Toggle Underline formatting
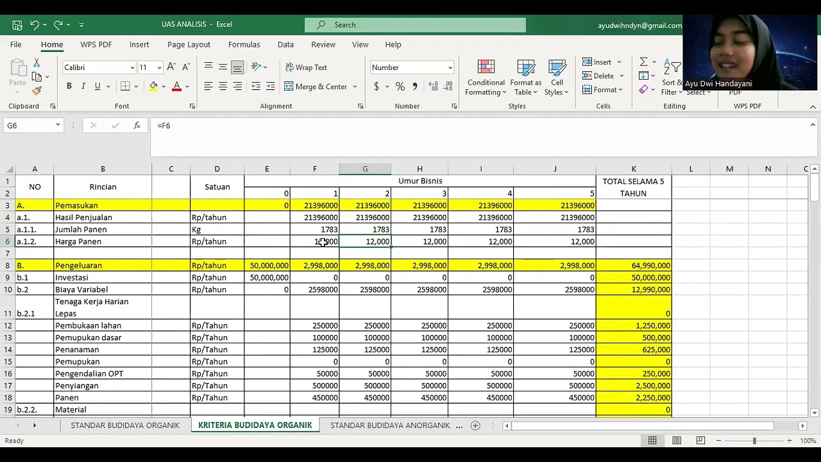The height and width of the screenshot is (462, 821). 97,86
